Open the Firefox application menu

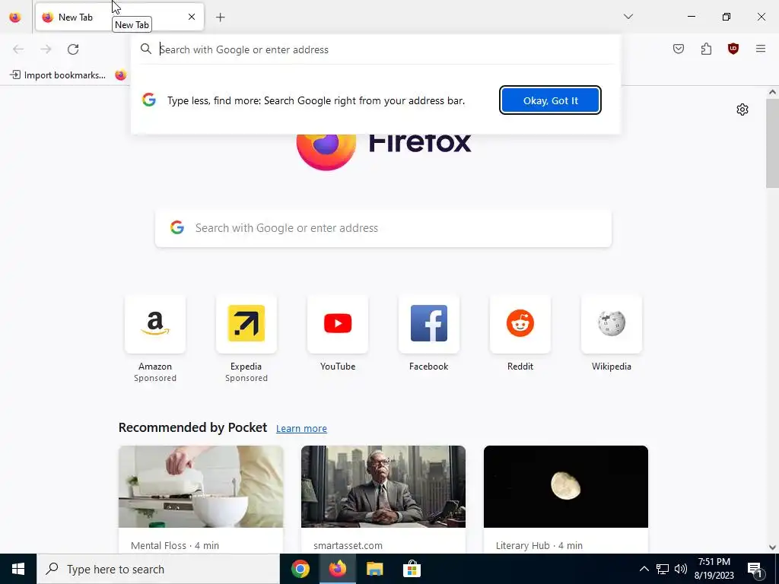(761, 49)
